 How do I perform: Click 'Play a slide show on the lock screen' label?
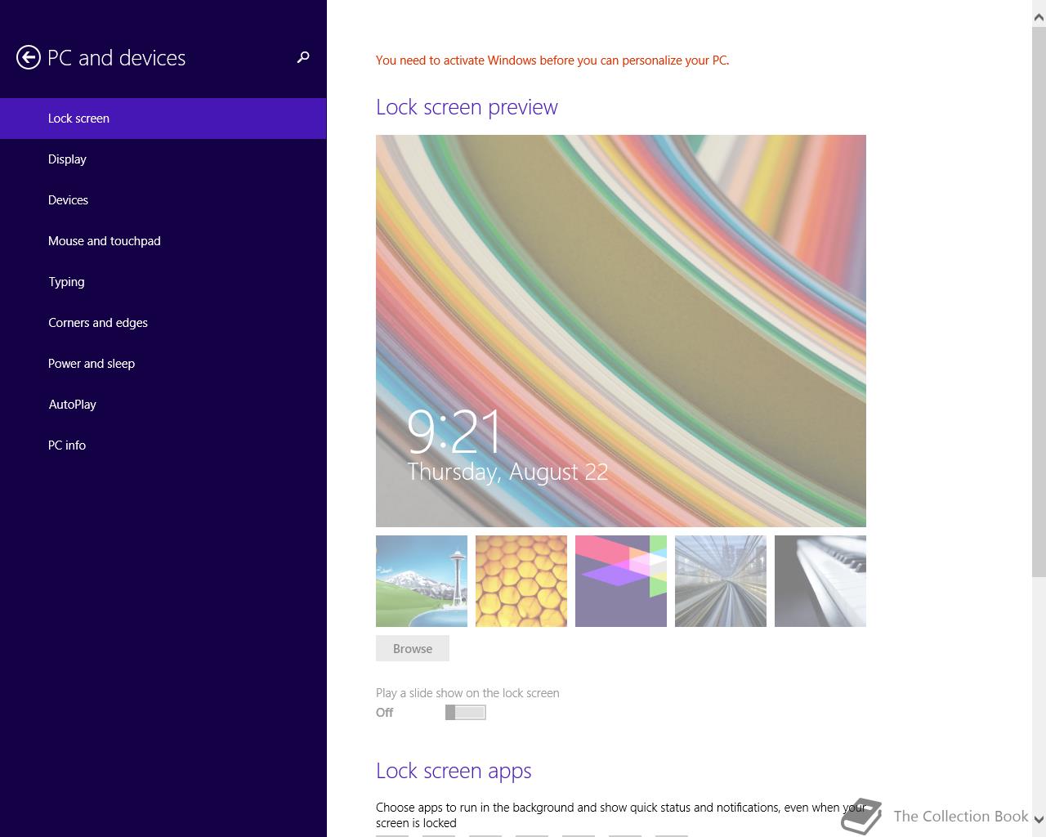pos(467,693)
